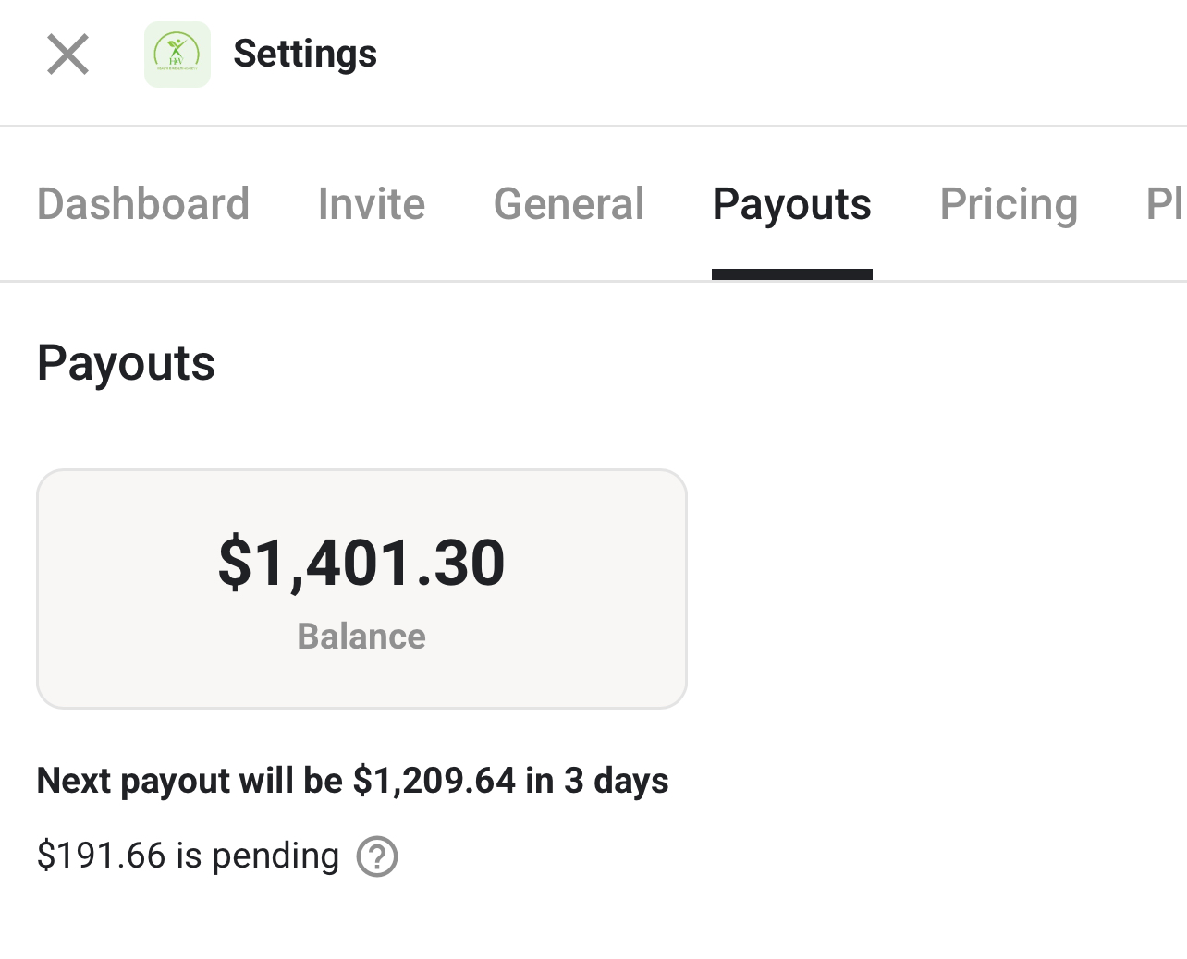Click the Balance label inside the card
1187x959 pixels.
point(361,636)
